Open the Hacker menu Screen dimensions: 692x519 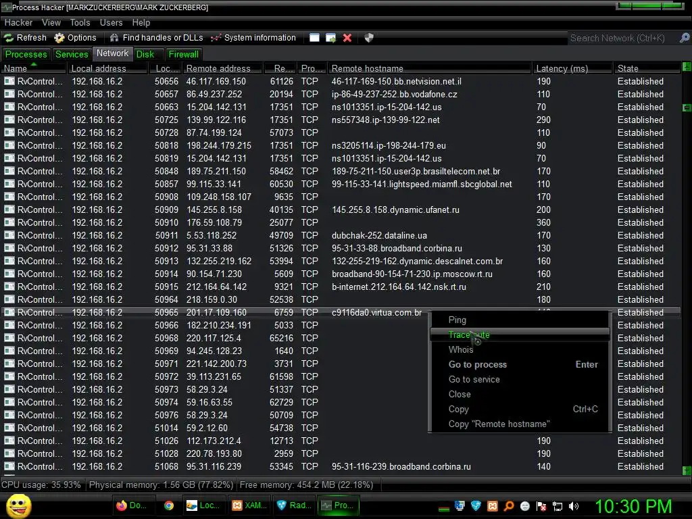click(x=18, y=22)
